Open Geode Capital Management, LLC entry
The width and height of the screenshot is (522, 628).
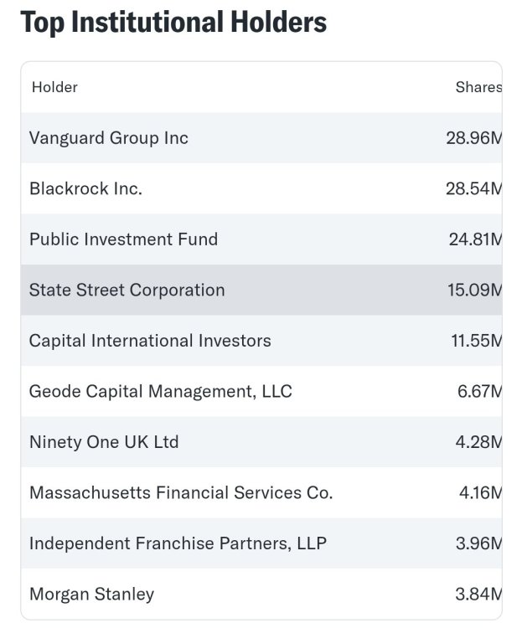tap(160, 391)
